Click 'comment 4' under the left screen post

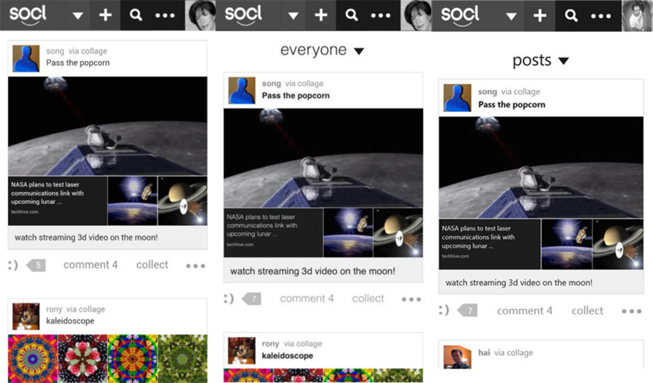click(90, 265)
